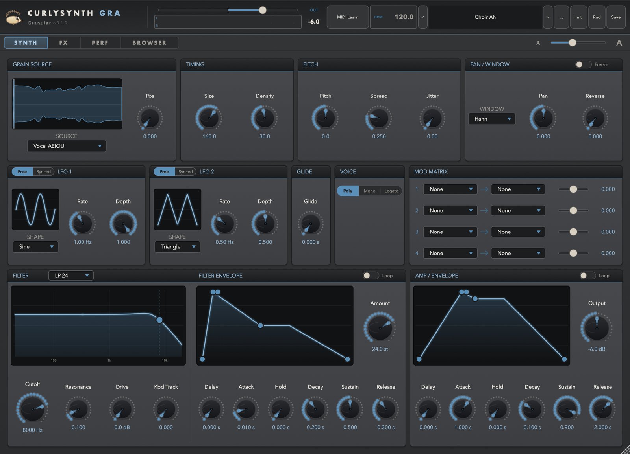Click the filter envelope Amount knob

380,327
